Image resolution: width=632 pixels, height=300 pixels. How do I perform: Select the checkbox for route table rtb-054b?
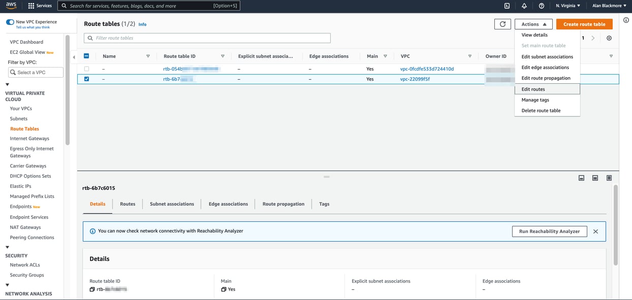86,69
